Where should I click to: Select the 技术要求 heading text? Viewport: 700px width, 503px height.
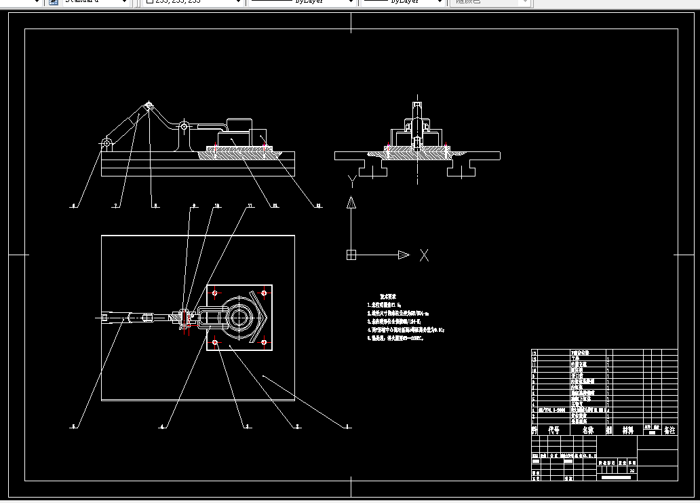click(x=388, y=297)
